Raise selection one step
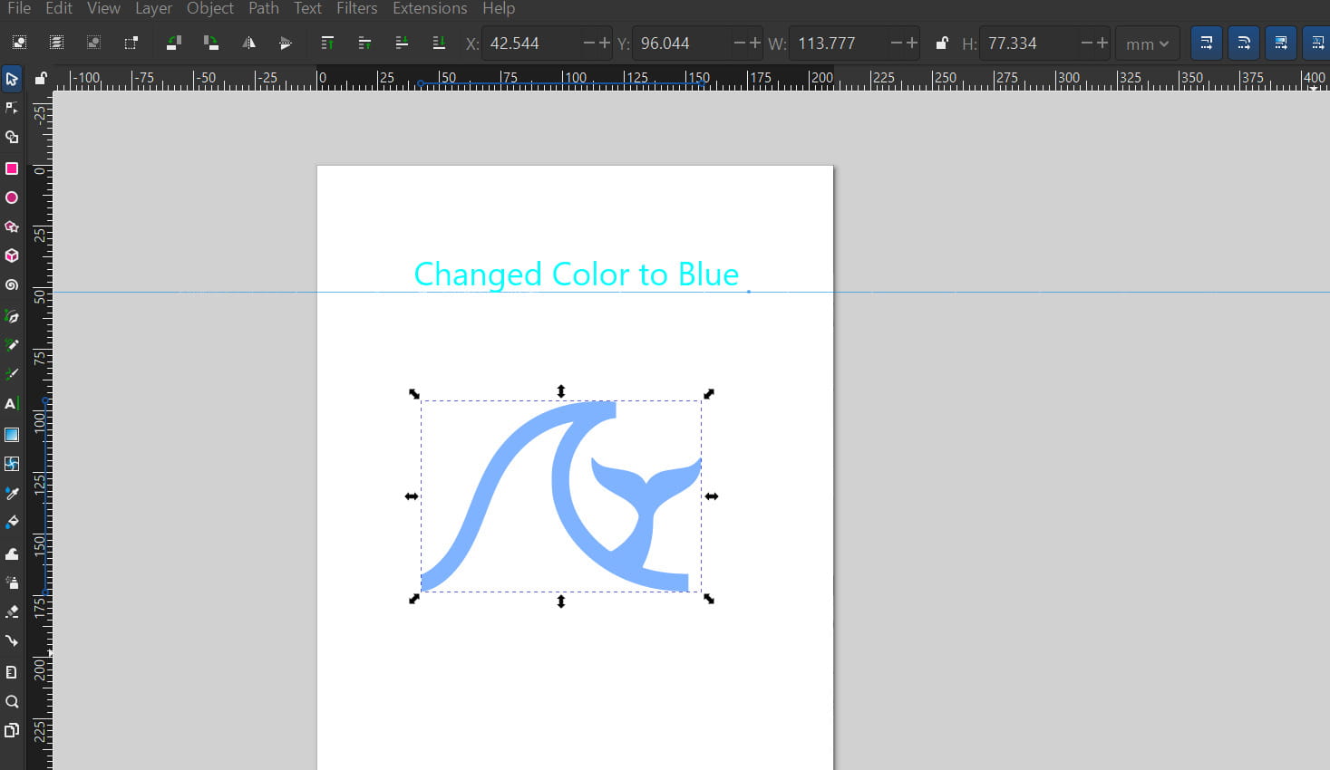 [365, 43]
